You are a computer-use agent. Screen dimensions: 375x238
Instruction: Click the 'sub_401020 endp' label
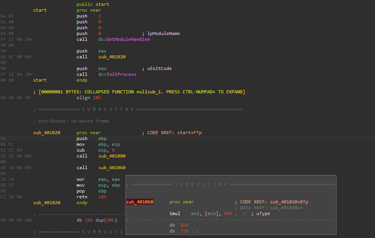[47, 203]
